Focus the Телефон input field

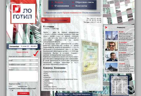click(x=23, y=66)
